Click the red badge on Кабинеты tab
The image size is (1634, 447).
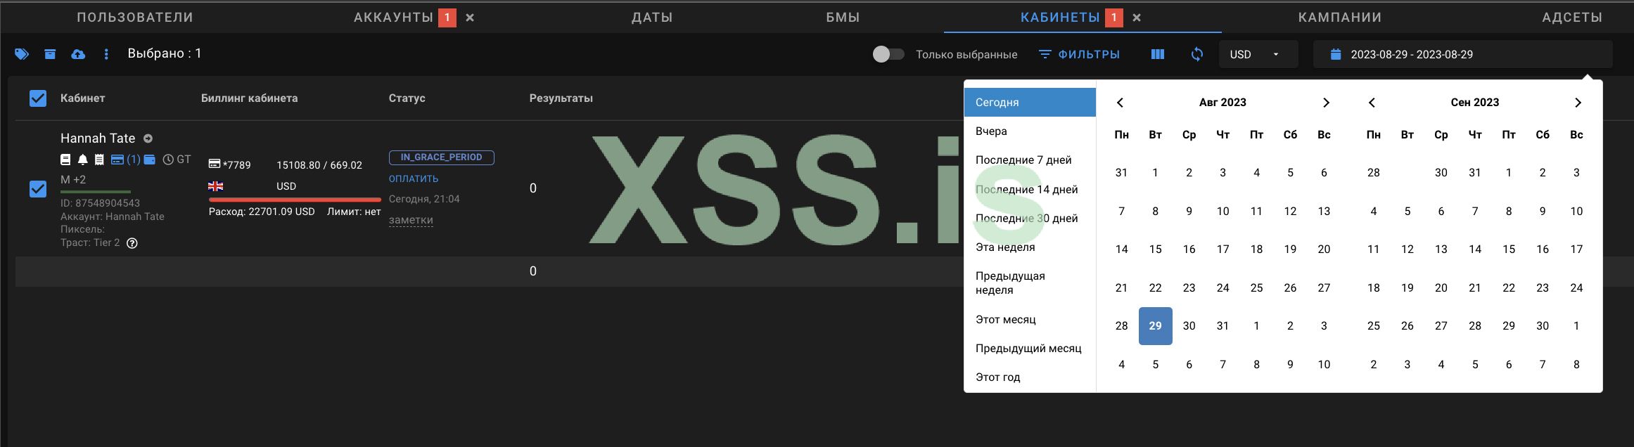1114,18
